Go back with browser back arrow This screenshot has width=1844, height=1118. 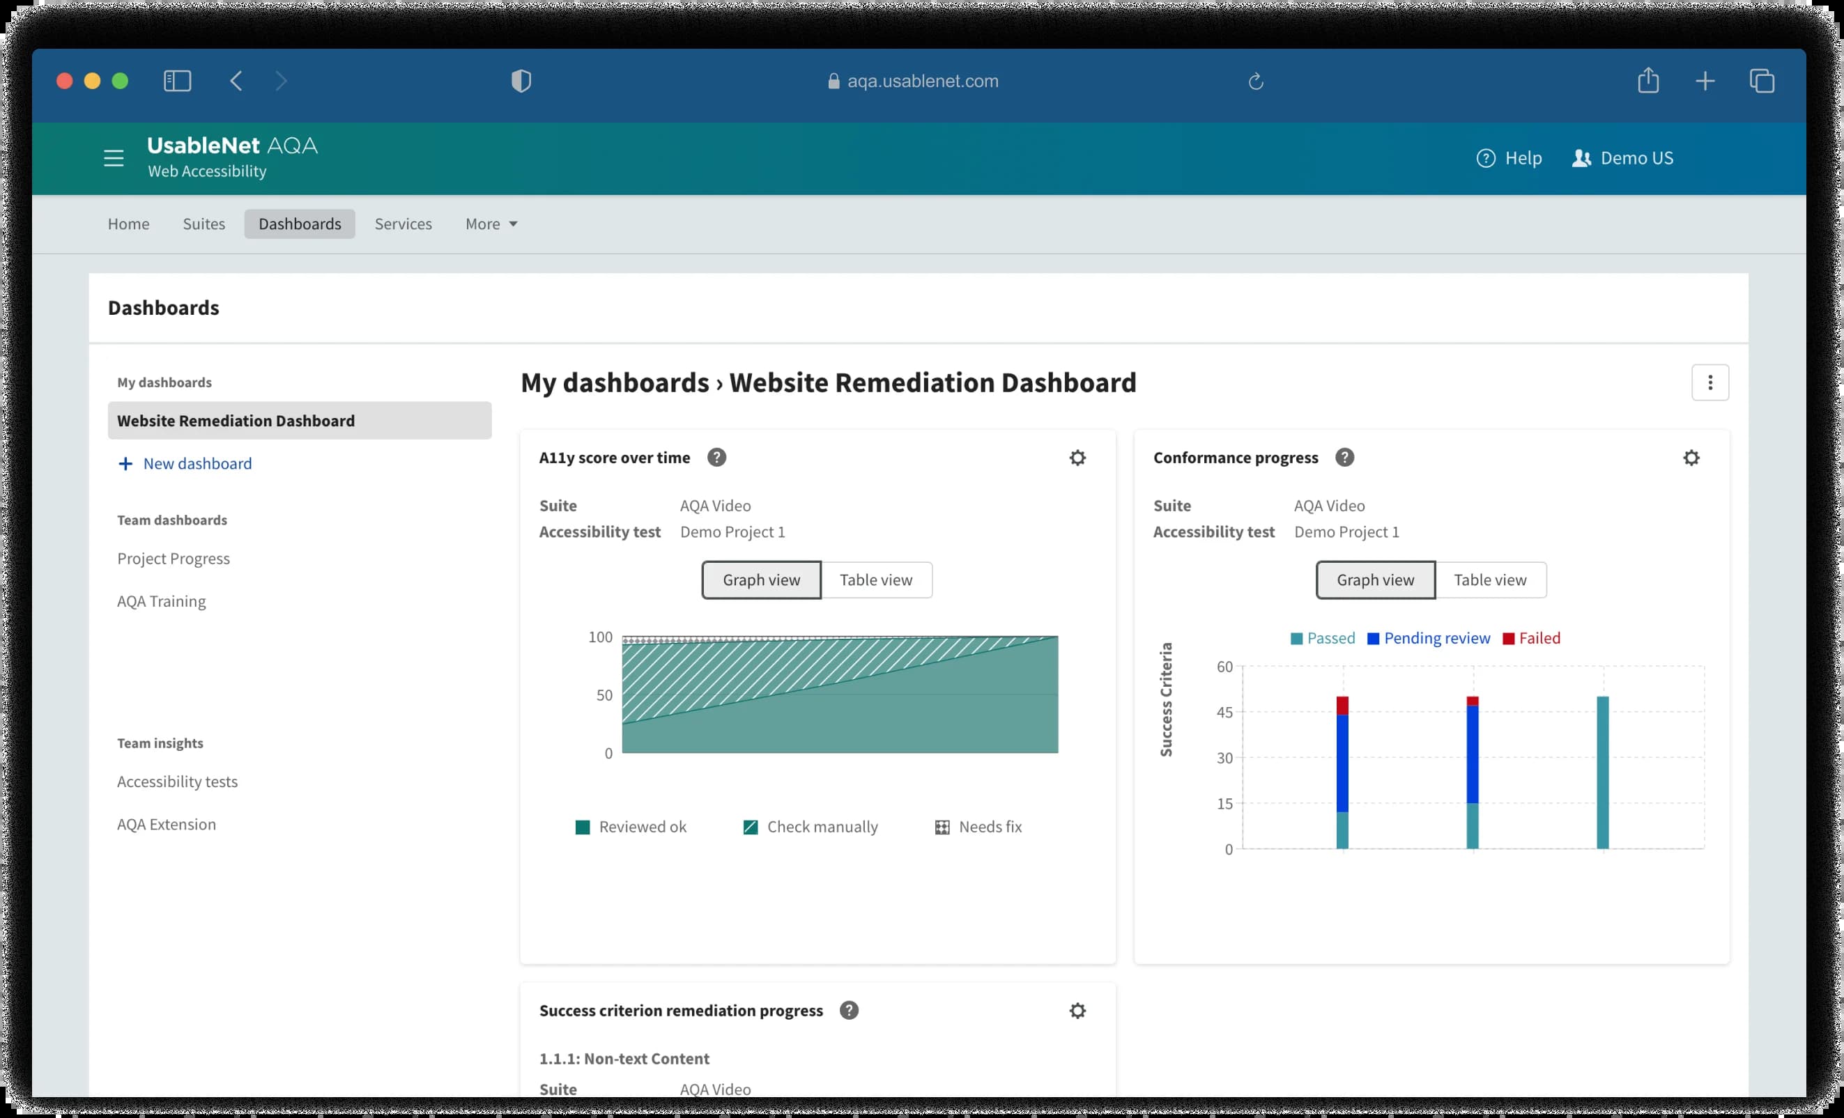click(x=236, y=81)
